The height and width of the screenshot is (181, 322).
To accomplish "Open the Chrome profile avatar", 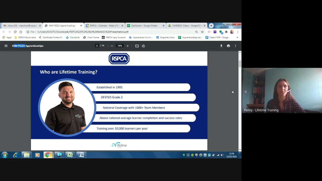I will (x=232, y=32).
